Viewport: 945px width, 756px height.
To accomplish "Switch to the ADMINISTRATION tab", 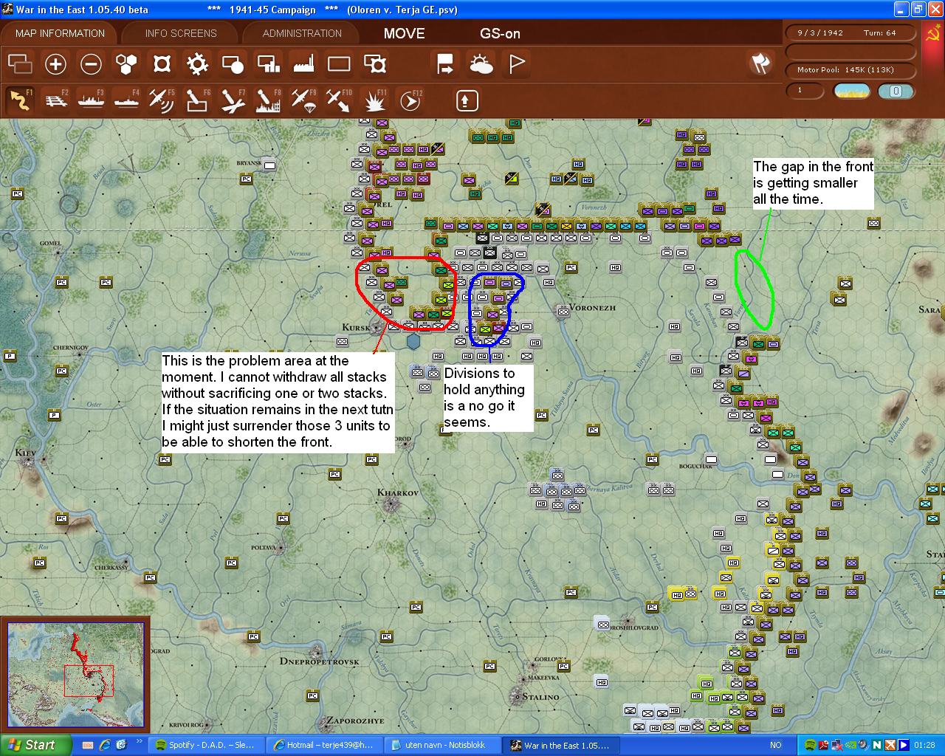I will pos(302,33).
